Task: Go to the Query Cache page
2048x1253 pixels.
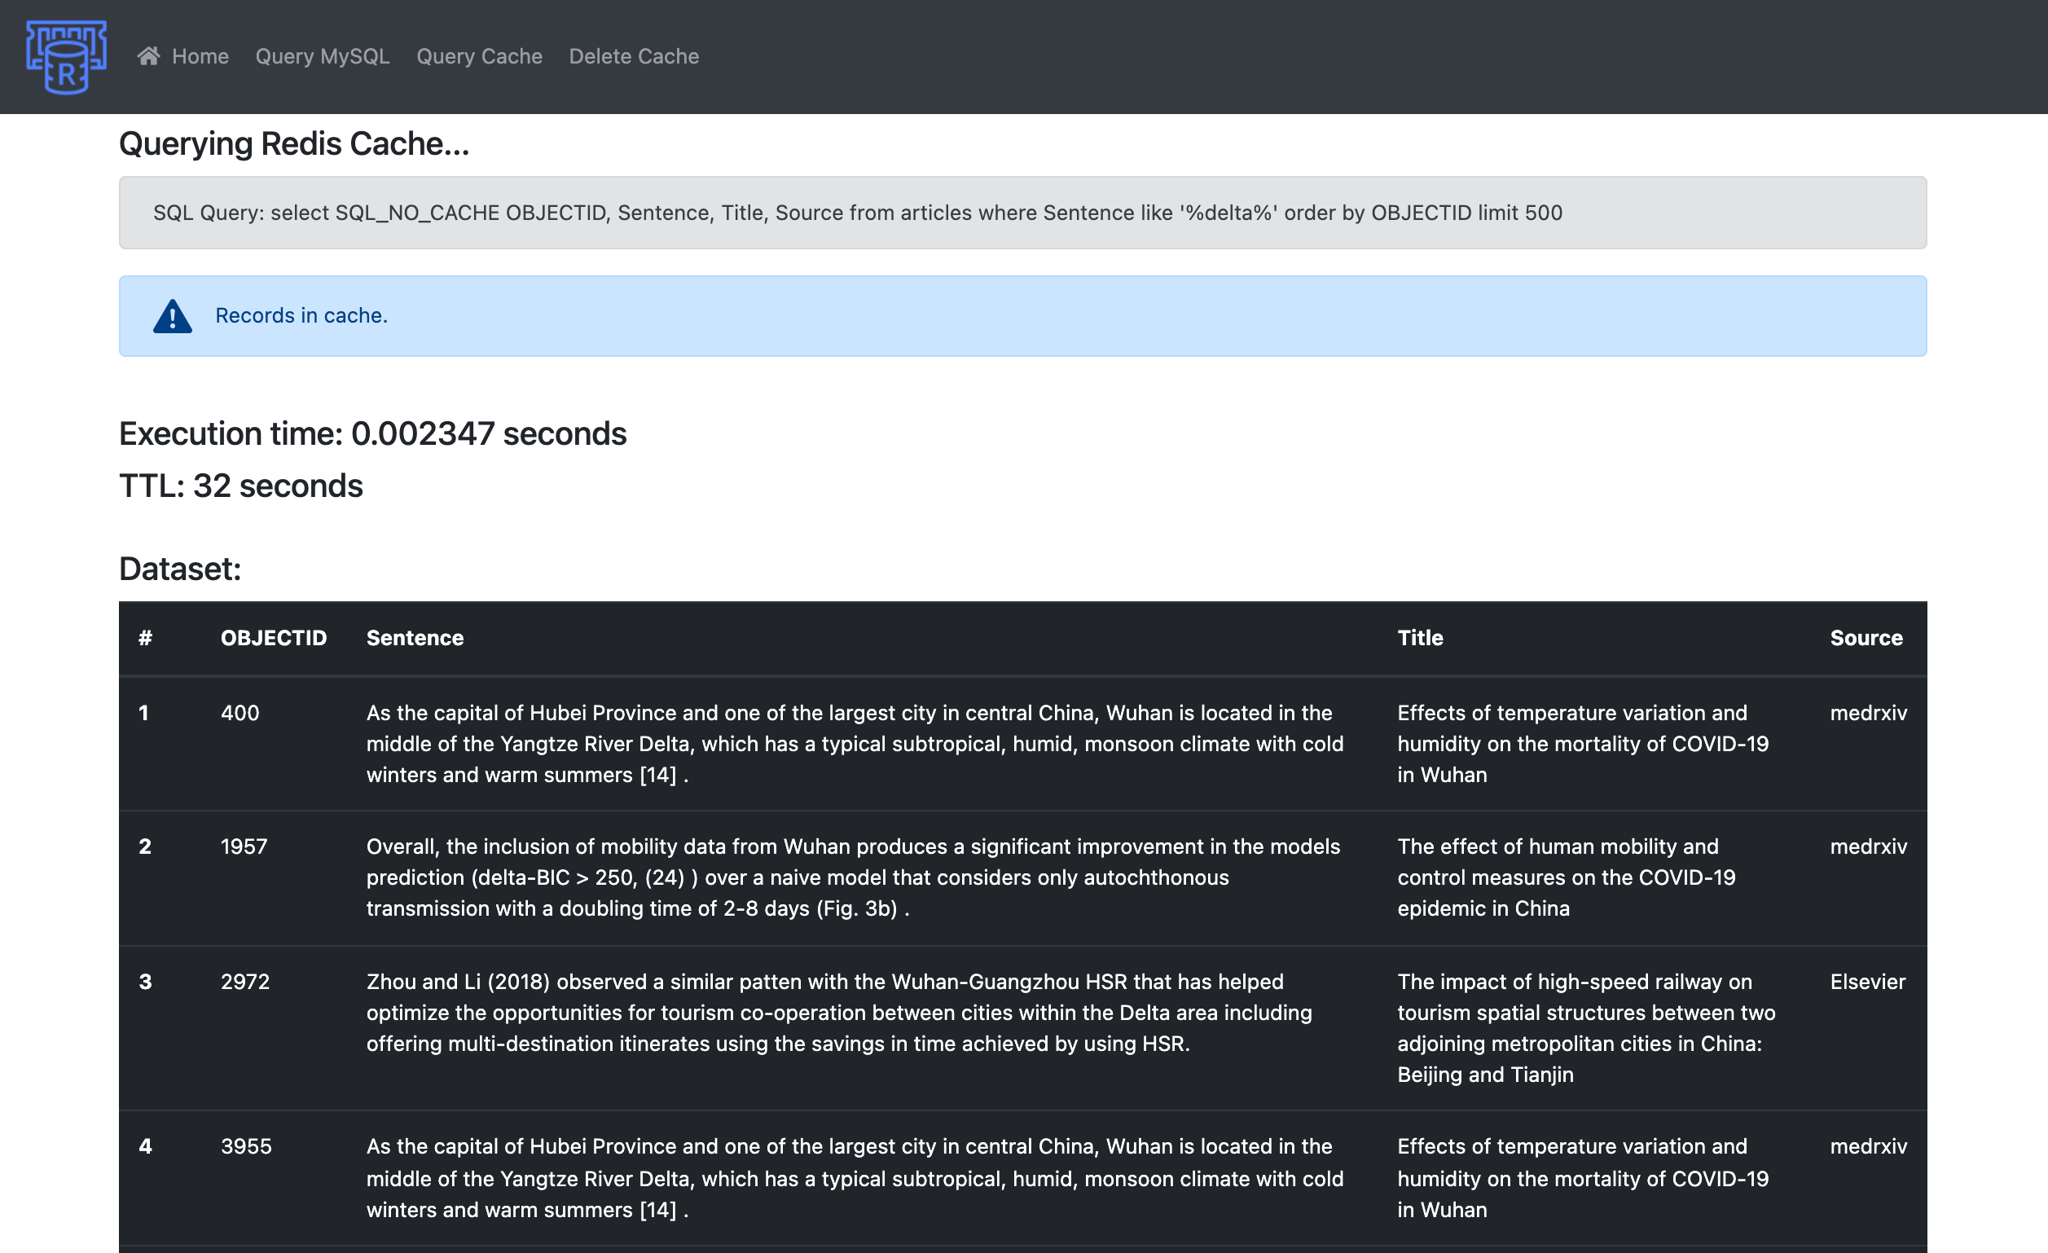Action: coord(479,56)
